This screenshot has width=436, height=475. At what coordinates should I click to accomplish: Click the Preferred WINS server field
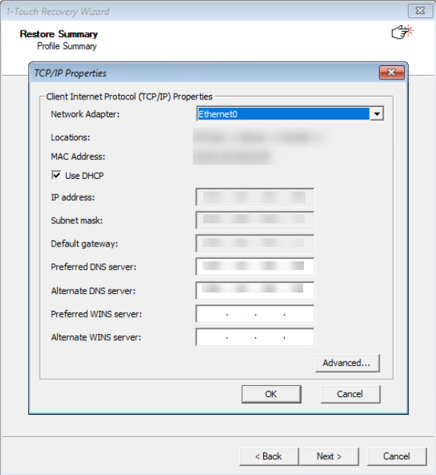(x=255, y=314)
